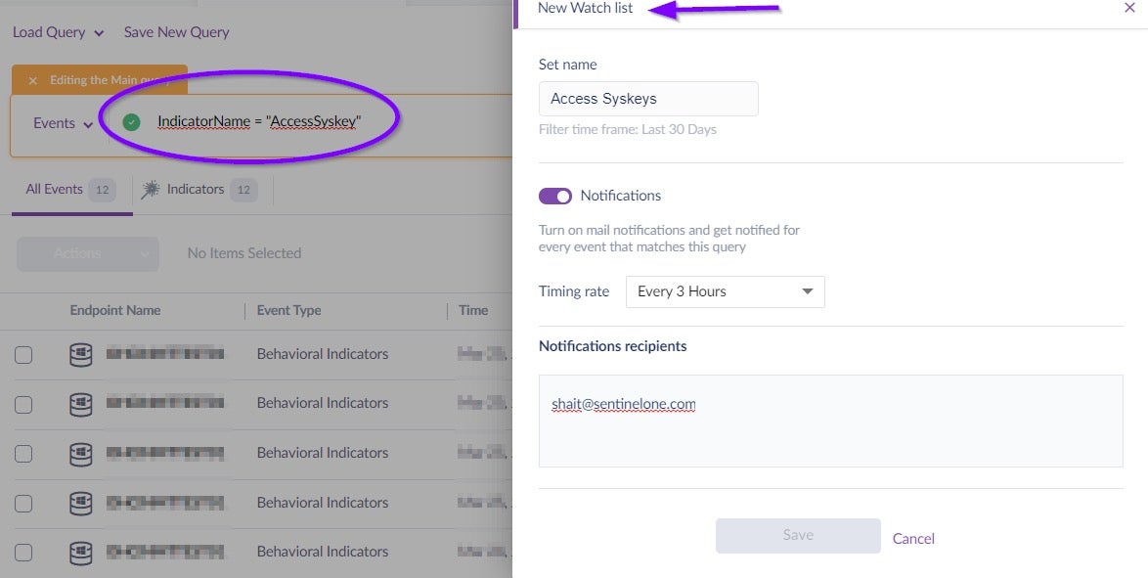Open the Timing rate dropdown
Image resolution: width=1148 pixels, height=578 pixels.
coord(725,291)
